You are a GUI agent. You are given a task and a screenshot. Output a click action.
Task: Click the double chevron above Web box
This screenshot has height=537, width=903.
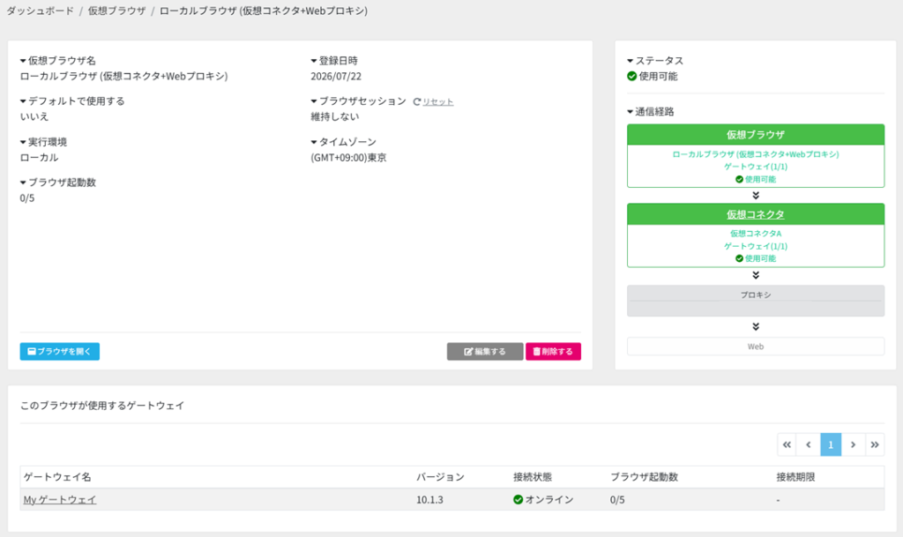pos(756,327)
